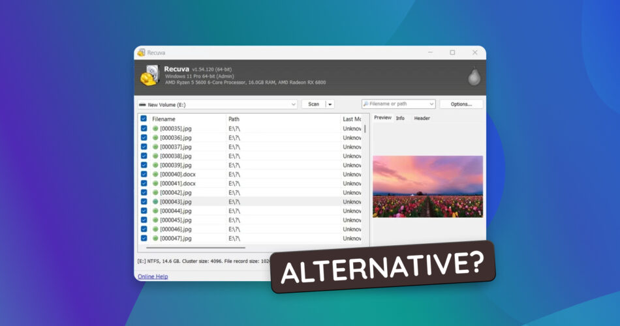Screen dimensions: 620x326
Task: Uncheck the [000040].docx checkbox
Action: tap(144, 174)
